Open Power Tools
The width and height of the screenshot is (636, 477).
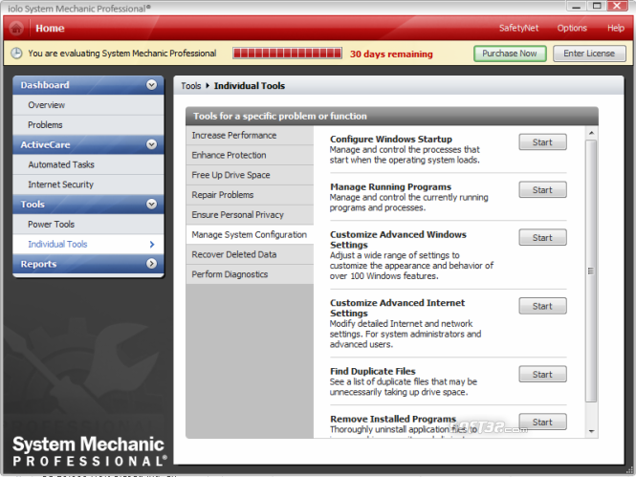click(x=88, y=224)
